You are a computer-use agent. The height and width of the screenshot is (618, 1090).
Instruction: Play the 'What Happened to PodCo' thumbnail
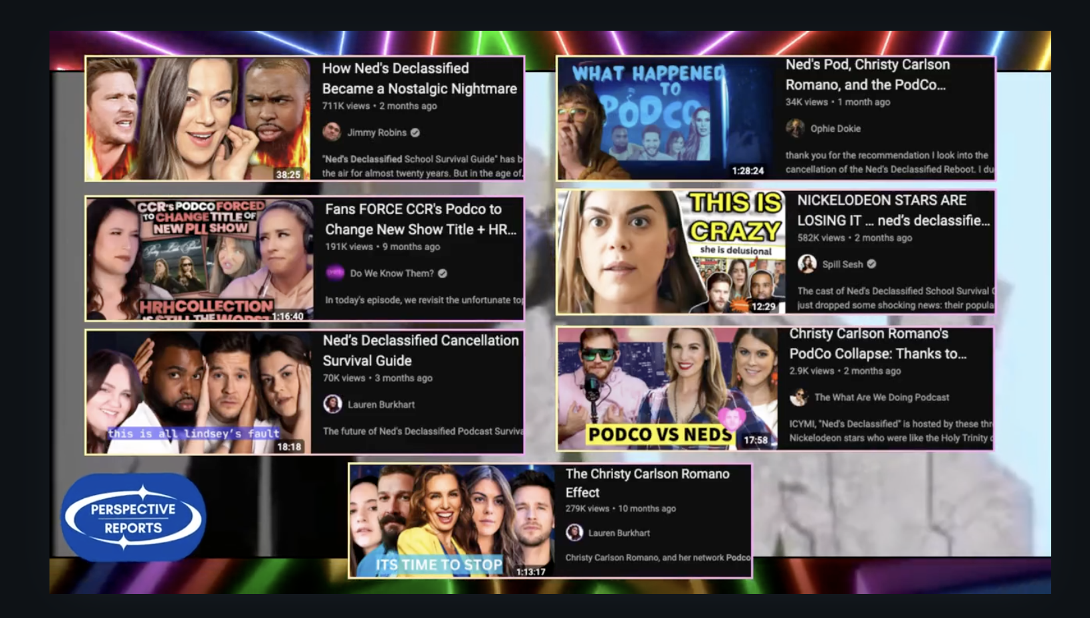(665, 119)
